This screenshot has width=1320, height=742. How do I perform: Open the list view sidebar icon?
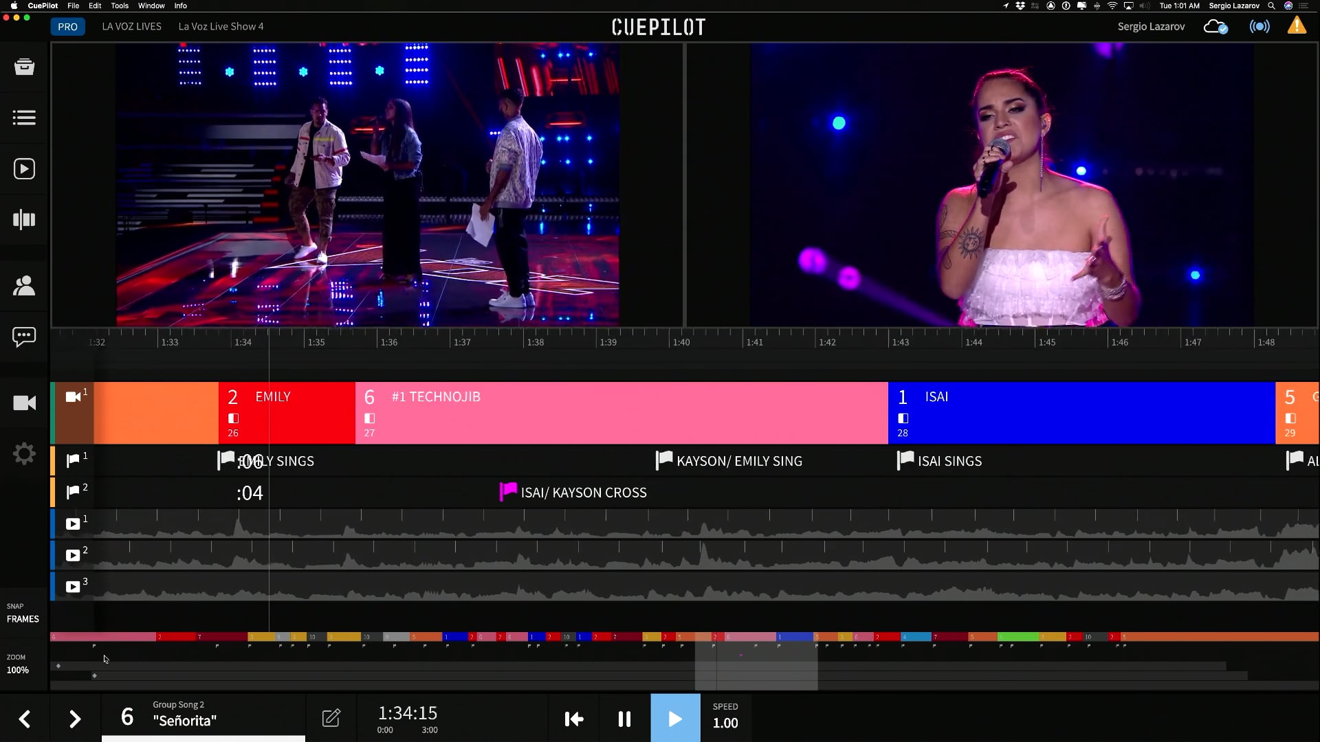[x=24, y=117]
